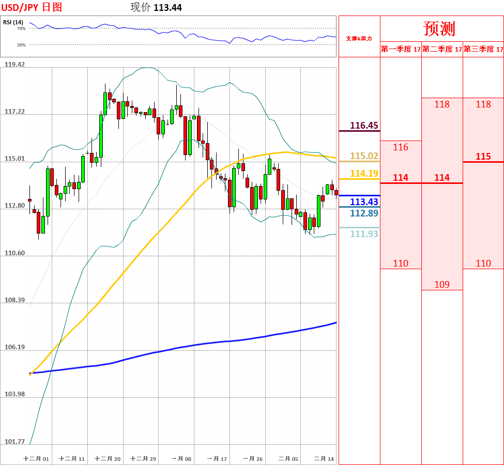Click the second quarter high forecast 118
This screenshot has height=465, width=504.
tap(442, 104)
